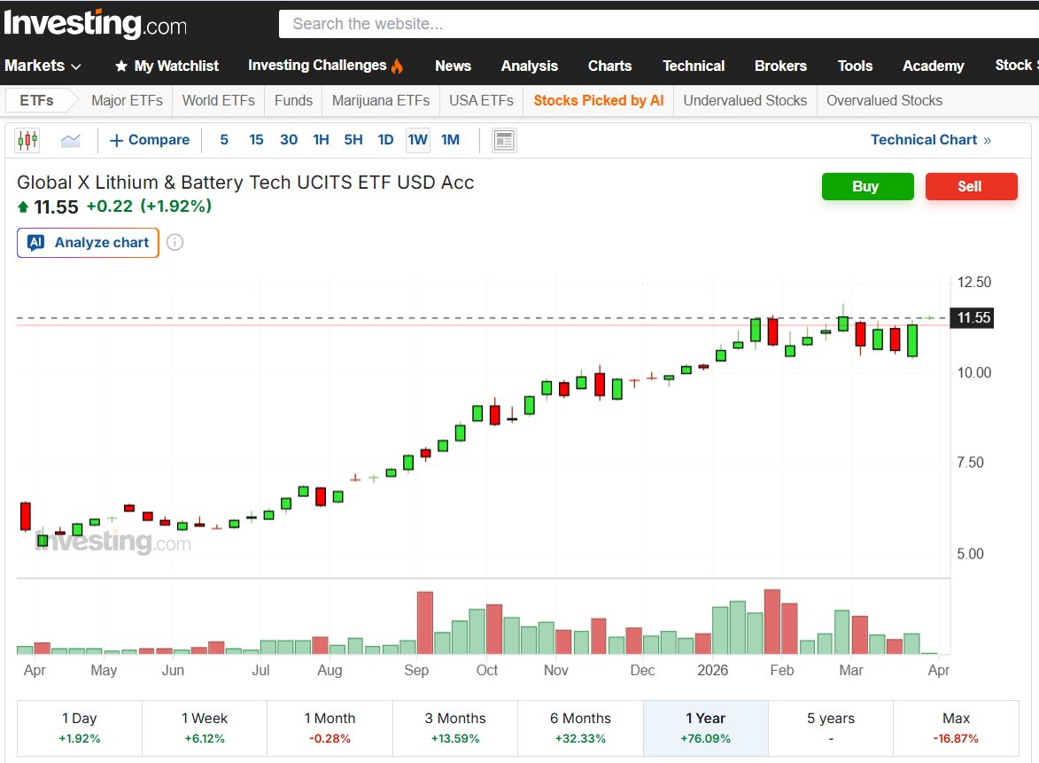Open the Technical Chart link
The width and height of the screenshot is (1039, 763).
[x=930, y=140]
